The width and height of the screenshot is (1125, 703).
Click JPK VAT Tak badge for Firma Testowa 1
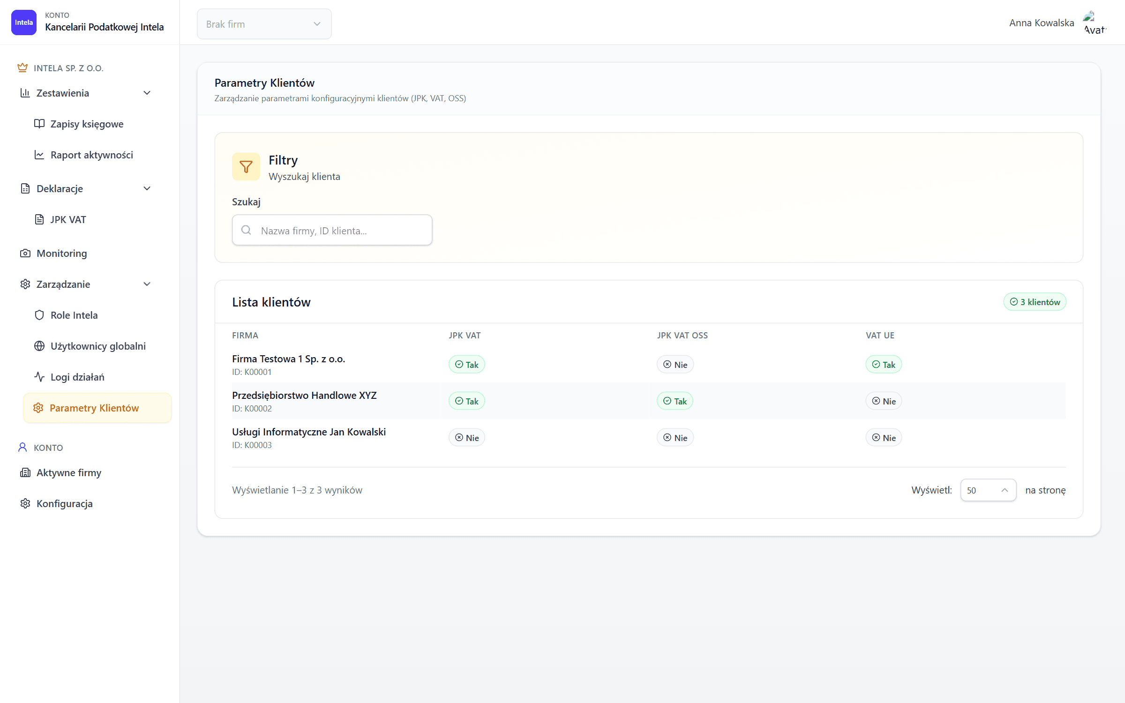[466, 365]
